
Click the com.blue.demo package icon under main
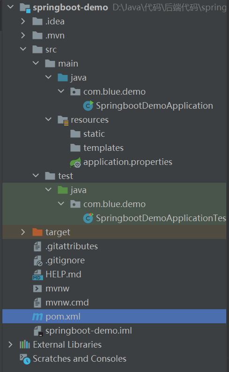(x=75, y=91)
